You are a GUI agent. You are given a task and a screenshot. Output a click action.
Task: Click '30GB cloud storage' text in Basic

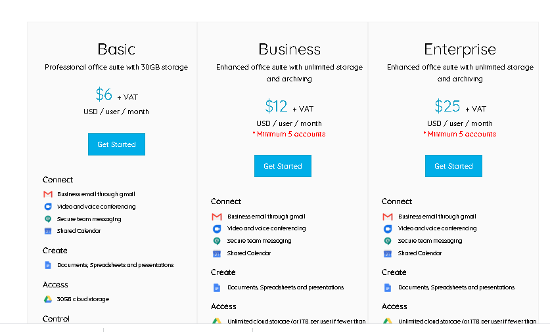83,299
